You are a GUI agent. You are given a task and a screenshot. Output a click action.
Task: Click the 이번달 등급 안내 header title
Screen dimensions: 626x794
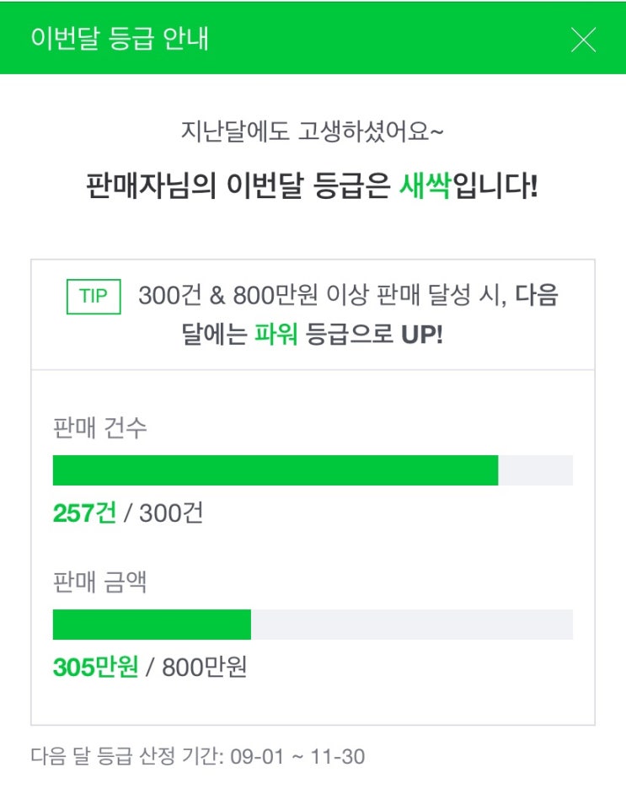coord(120,40)
